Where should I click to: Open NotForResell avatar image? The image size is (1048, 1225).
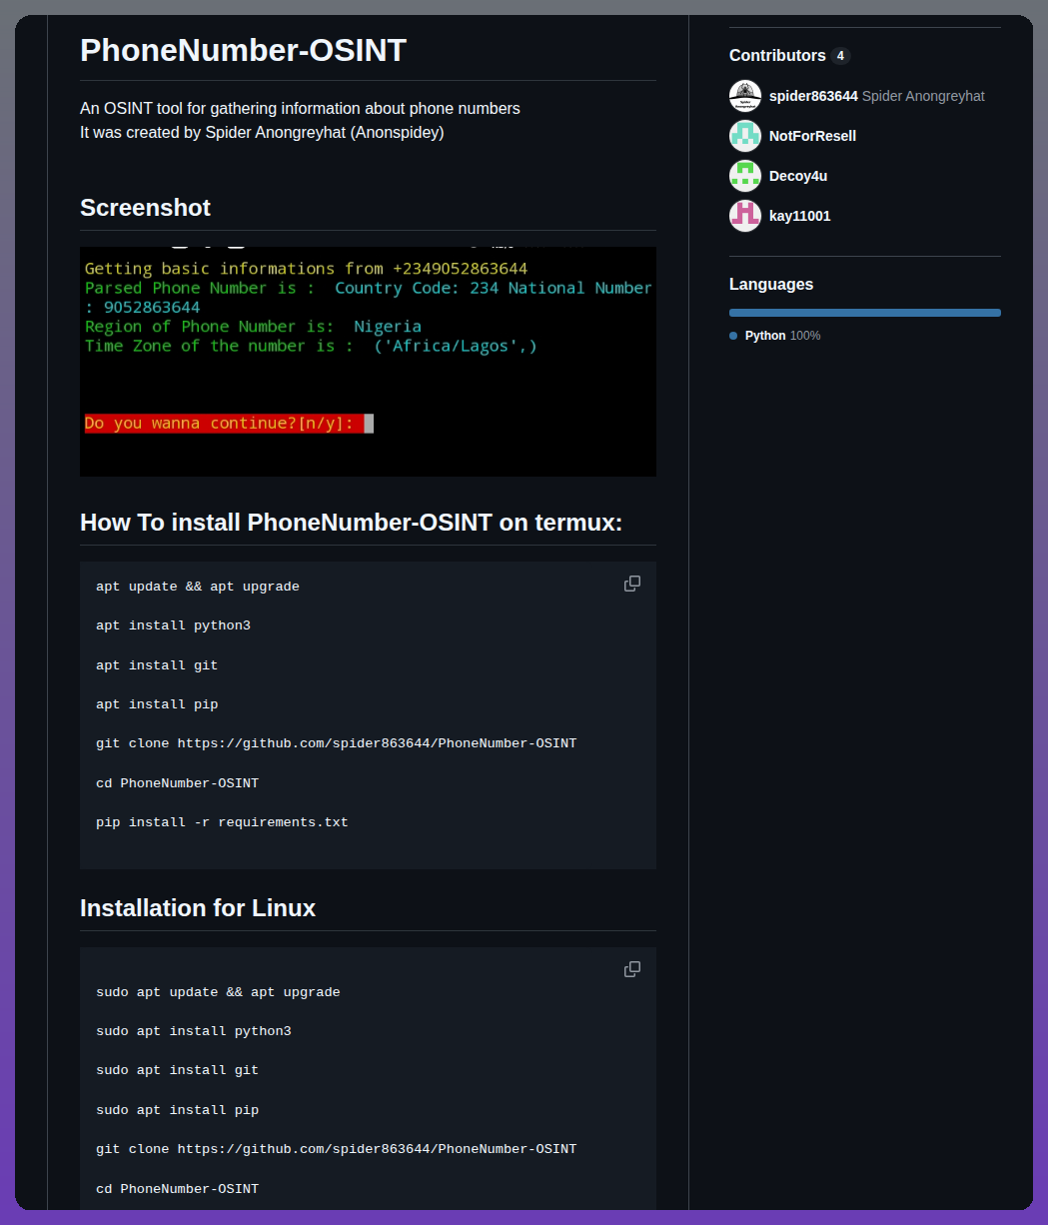click(745, 136)
